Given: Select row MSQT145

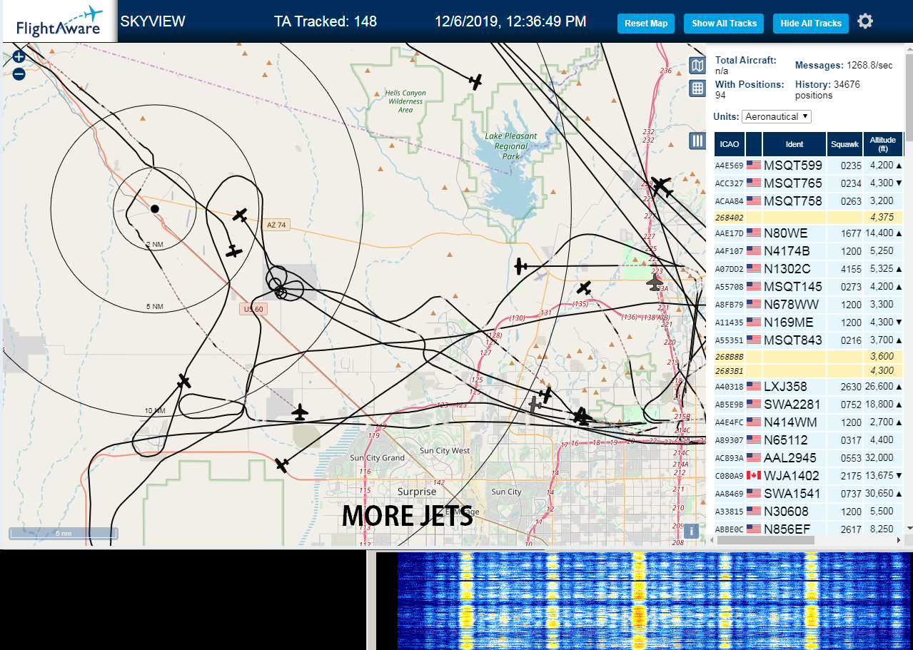Looking at the screenshot, I should [x=809, y=287].
